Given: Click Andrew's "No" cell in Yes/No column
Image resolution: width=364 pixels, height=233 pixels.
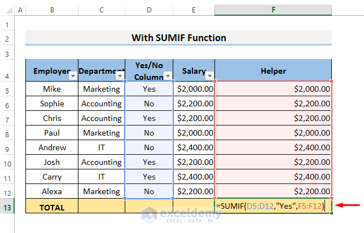Looking at the screenshot, I should 149,147.
